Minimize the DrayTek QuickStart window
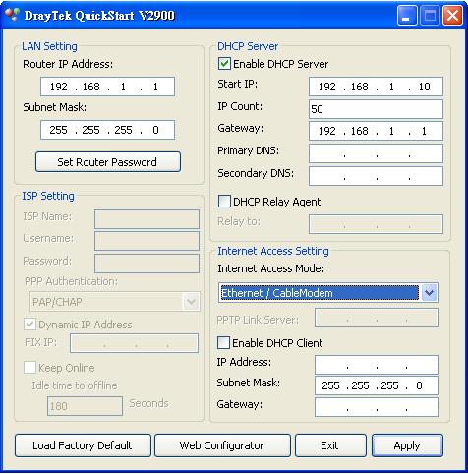468x474 pixels. (x=407, y=16)
